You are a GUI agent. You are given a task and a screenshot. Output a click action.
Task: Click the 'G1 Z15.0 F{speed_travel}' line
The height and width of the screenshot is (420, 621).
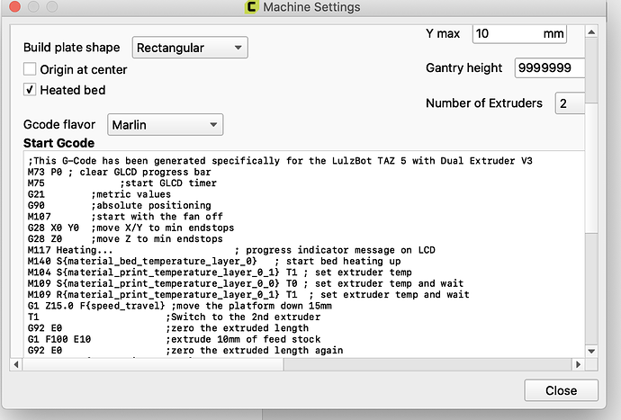coord(180,306)
